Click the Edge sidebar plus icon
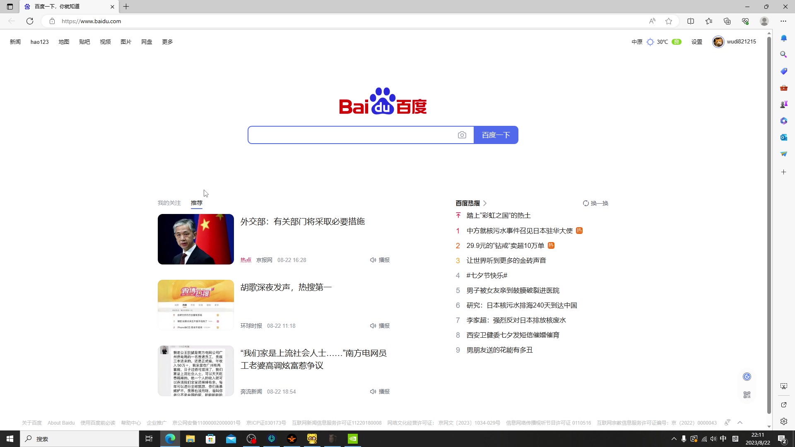The height and width of the screenshot is (447, 795). coord(783,172)
